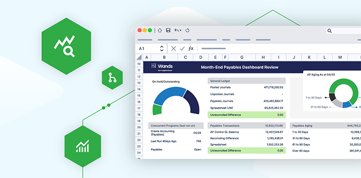Open the Undo history dropdown arrow
Image resolution: width=361 pixels, height=178 pixels.
tap(180, 30)
